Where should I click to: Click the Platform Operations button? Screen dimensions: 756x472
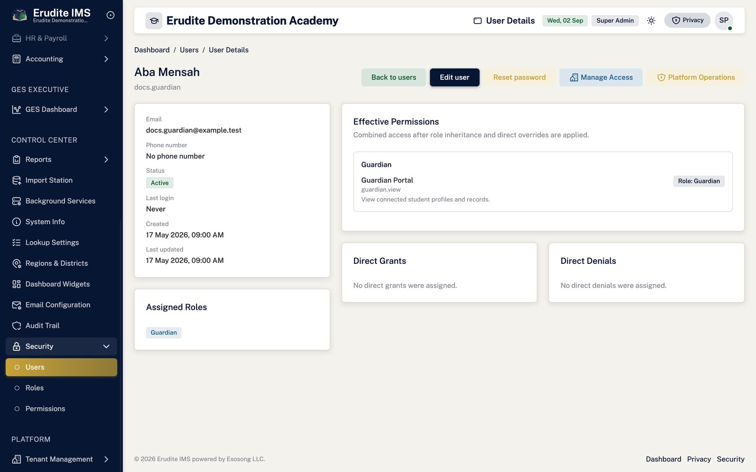pyautogui.click(x=696, y=77)
